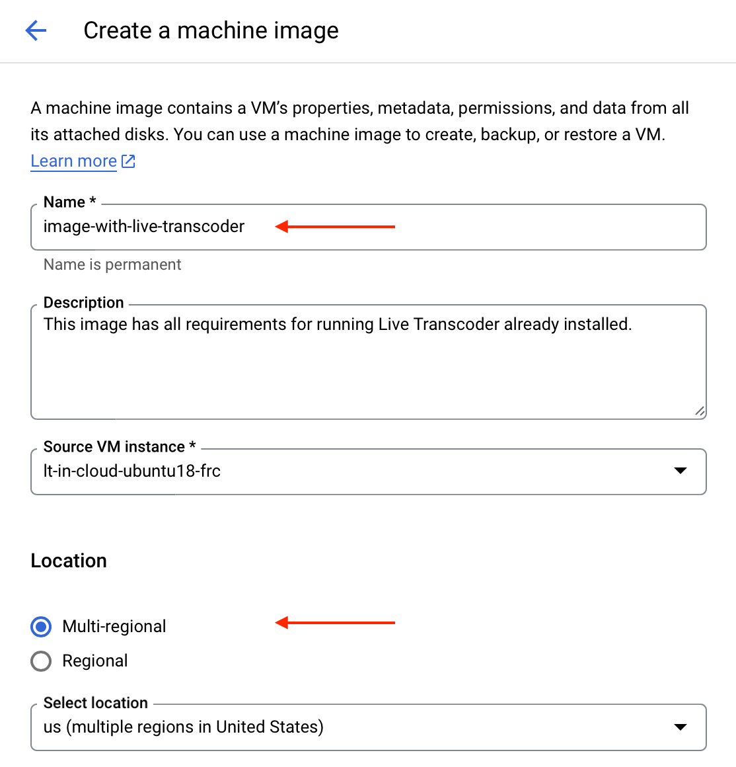Focus the Name field containing image-with-live-transcoder

tap(369, 227)
